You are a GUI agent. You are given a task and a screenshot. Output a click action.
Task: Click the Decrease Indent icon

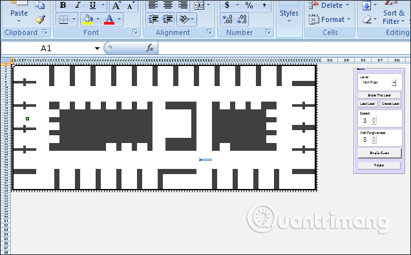[x=153, y=19]
